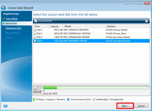Click the F: partition usage bar
The height and width of the screenshot is (111, 152).
pyautogui.click(x=96, y=88)
